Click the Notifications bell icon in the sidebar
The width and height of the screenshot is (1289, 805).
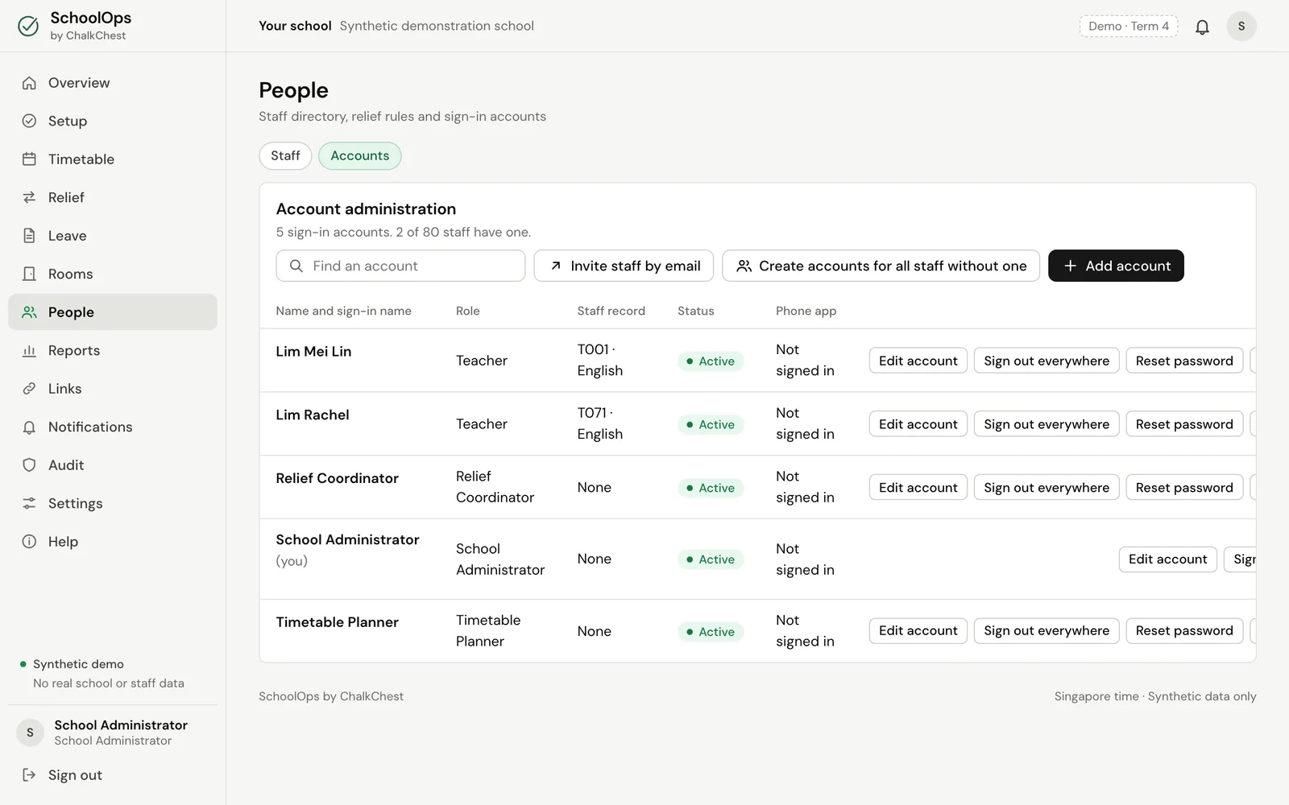30,427
